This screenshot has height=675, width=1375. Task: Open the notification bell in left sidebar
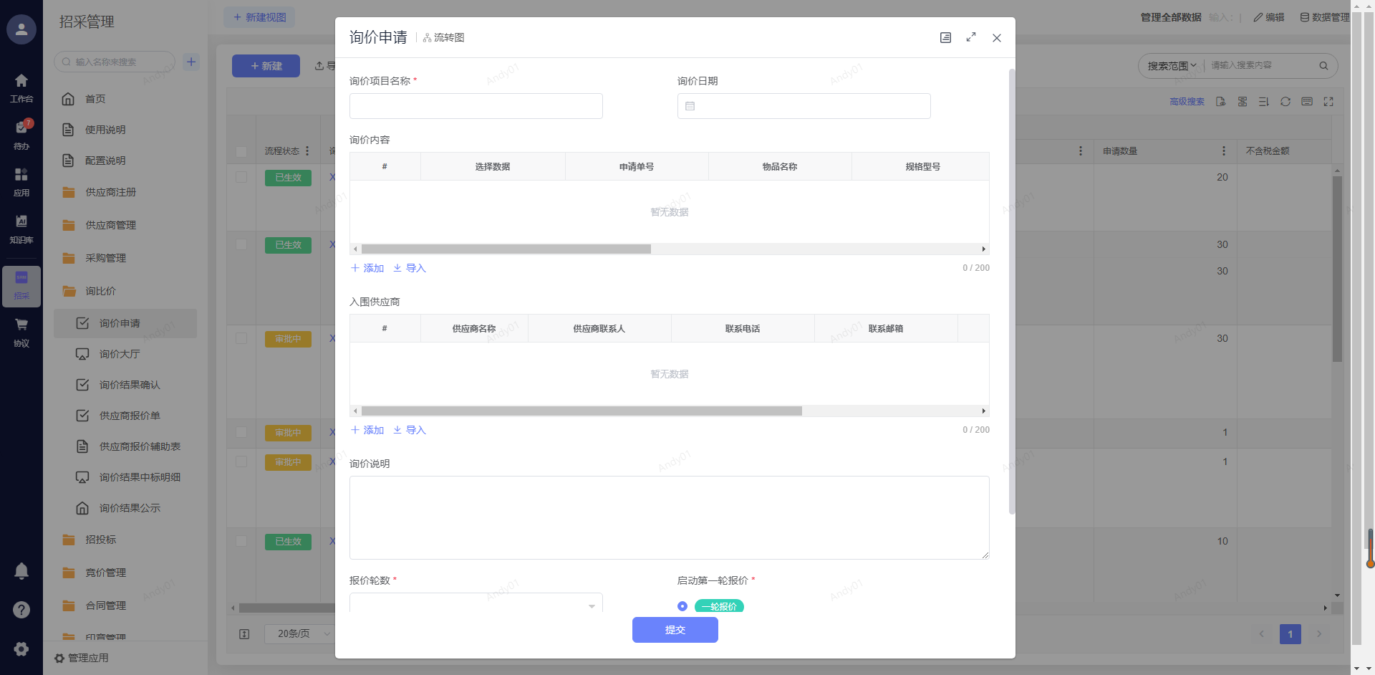click(21, 571)
